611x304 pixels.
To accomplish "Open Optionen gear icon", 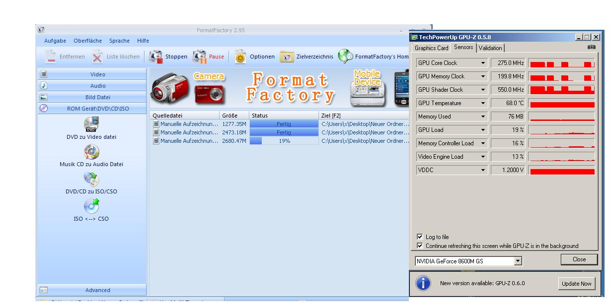I will tap(240, 57).
